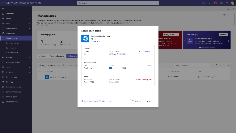Click the table column settings gear icon
This screenshot has width=236, height=133.
224,65
